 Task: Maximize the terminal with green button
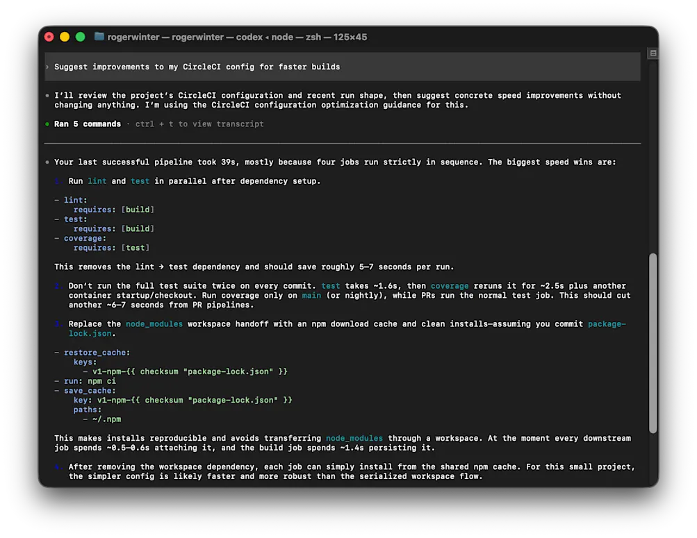click(x=81, y=37)
